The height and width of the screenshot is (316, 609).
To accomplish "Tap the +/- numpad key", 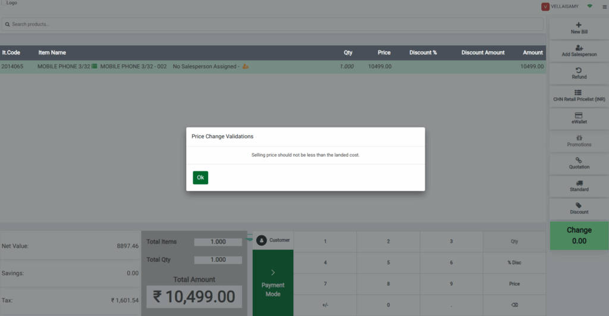I will coord(325,305).
